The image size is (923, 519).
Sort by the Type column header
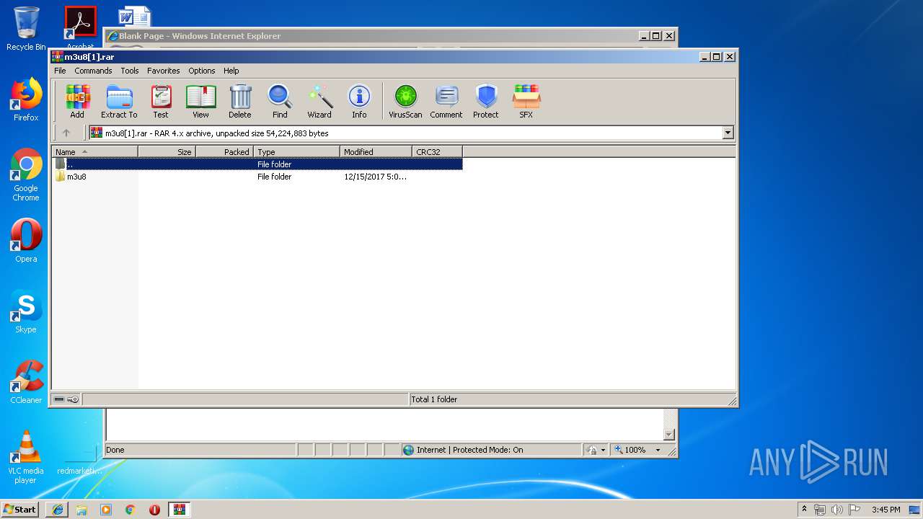[x=296, y=151]
